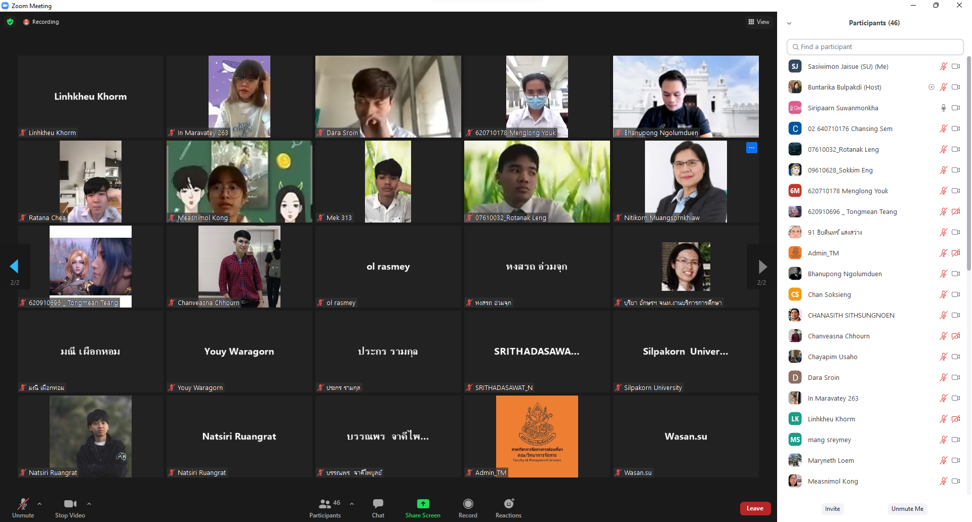
Task: Click Buntarika Bulpakdi muted mic icon
Action: click(x=944, y=87)
